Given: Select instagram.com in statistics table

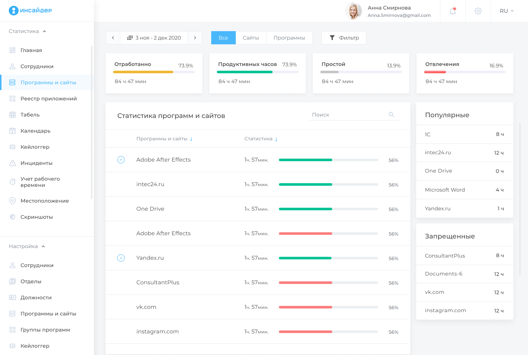Looking at the screenshot, I should (158, 332).
